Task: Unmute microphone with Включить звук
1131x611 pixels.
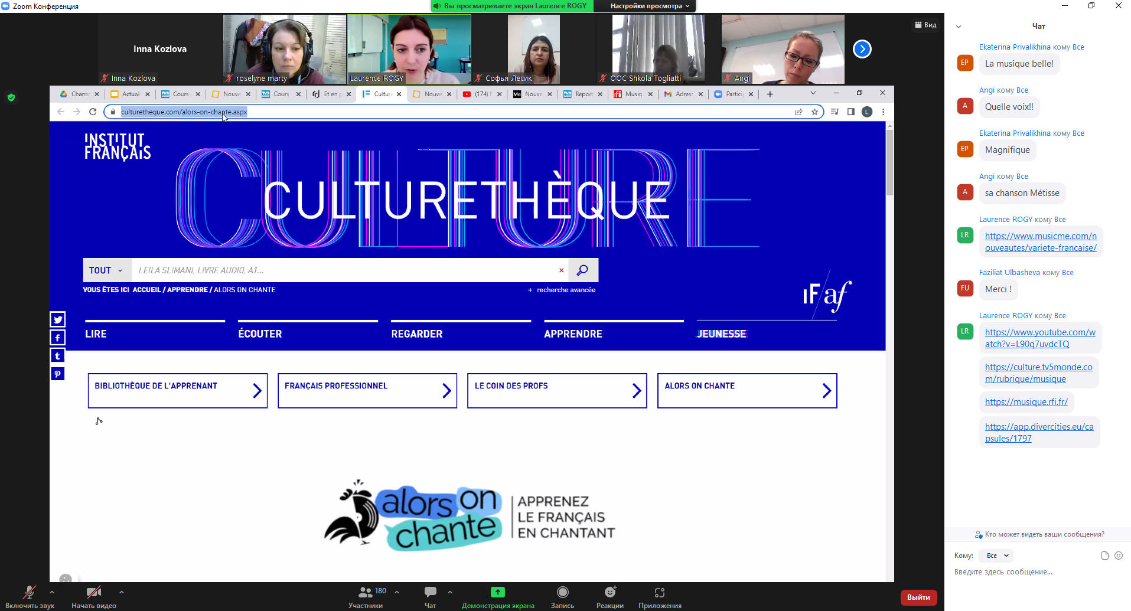Action: pos(30,596)
